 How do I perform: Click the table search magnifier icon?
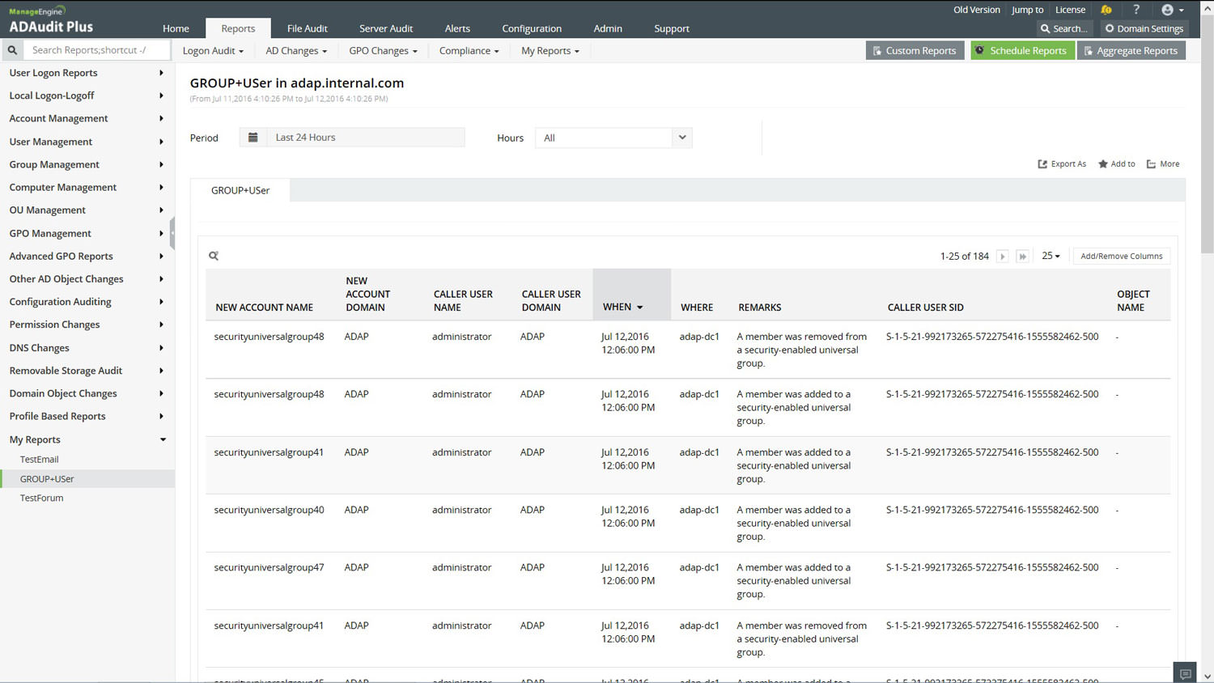point(214,256)
